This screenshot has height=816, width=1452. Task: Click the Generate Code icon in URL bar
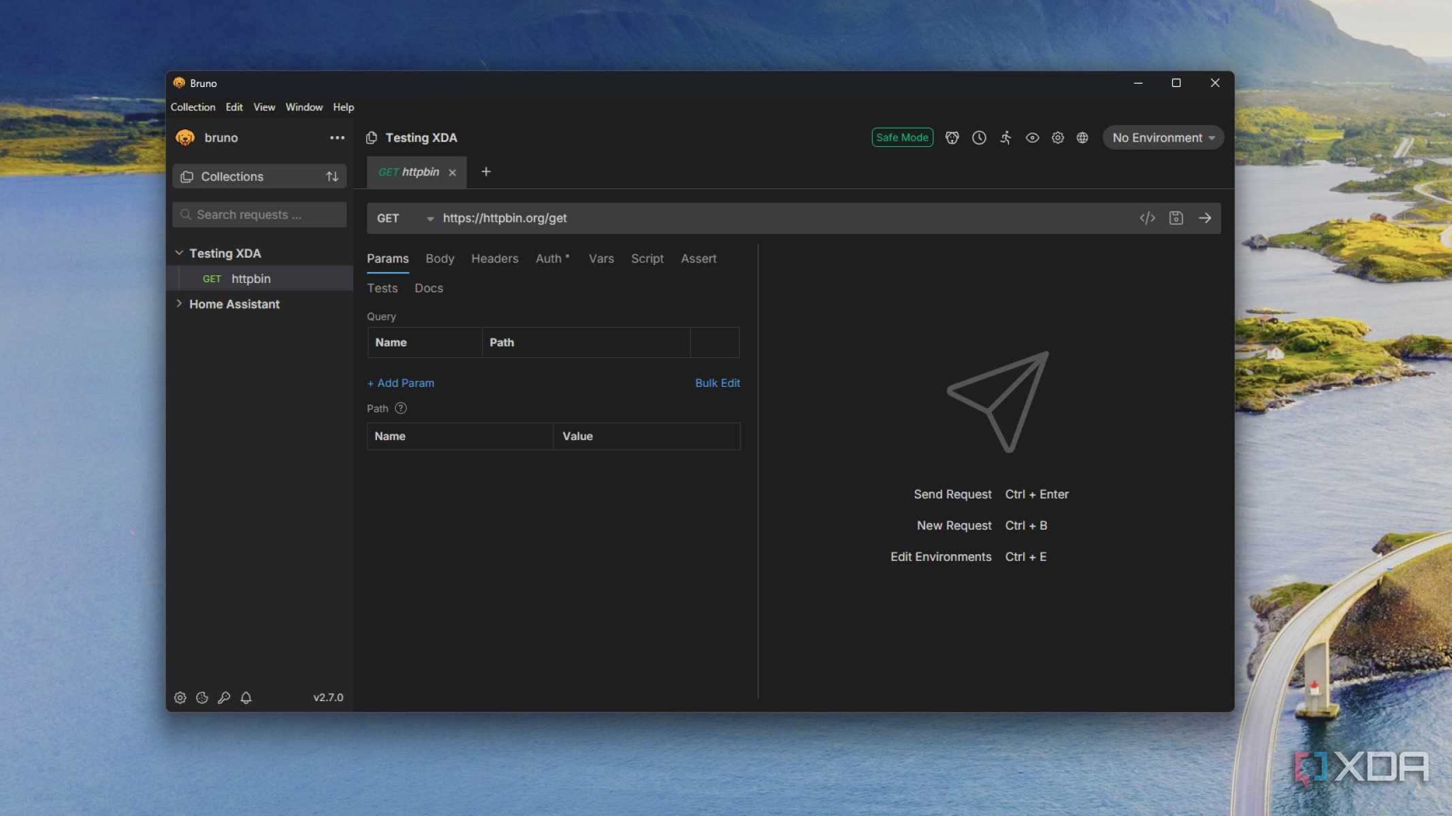(x=1147, y=218)
